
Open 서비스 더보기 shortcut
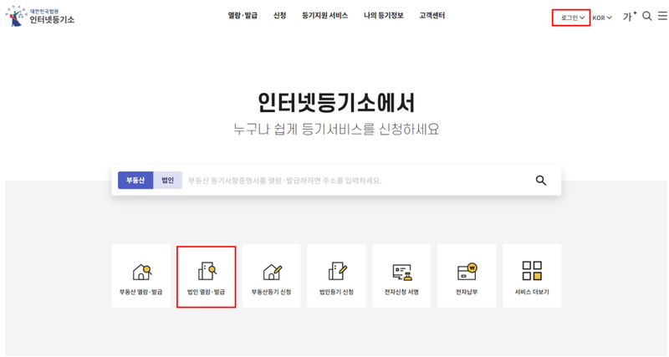(532, 276)
